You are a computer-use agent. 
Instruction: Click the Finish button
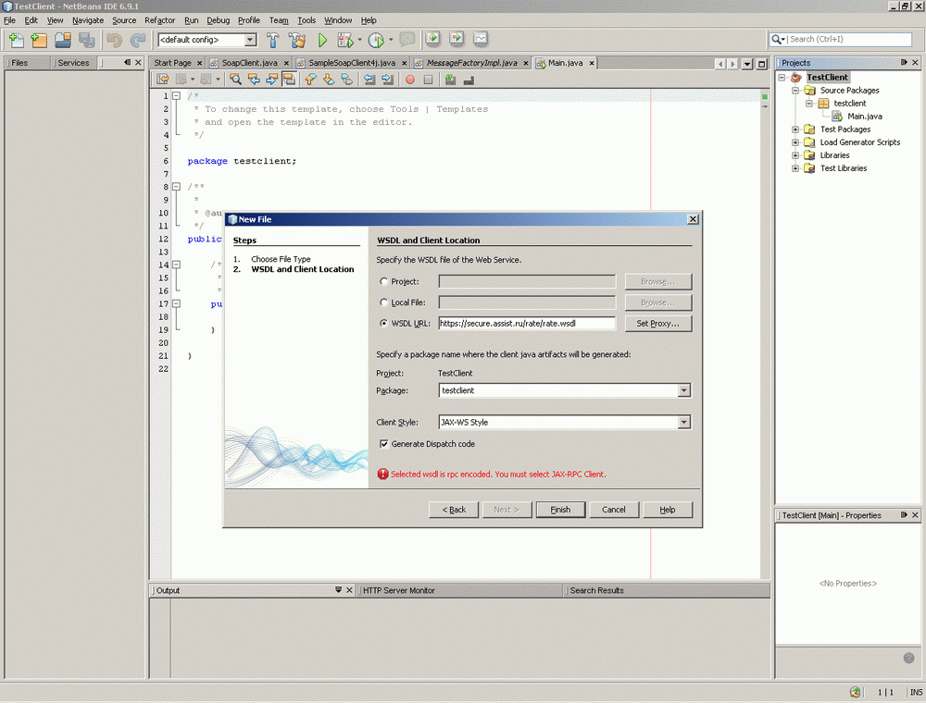[x=560, y=510]
